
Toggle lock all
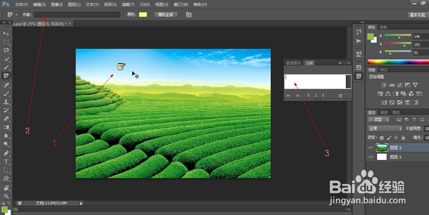(402, 138)
